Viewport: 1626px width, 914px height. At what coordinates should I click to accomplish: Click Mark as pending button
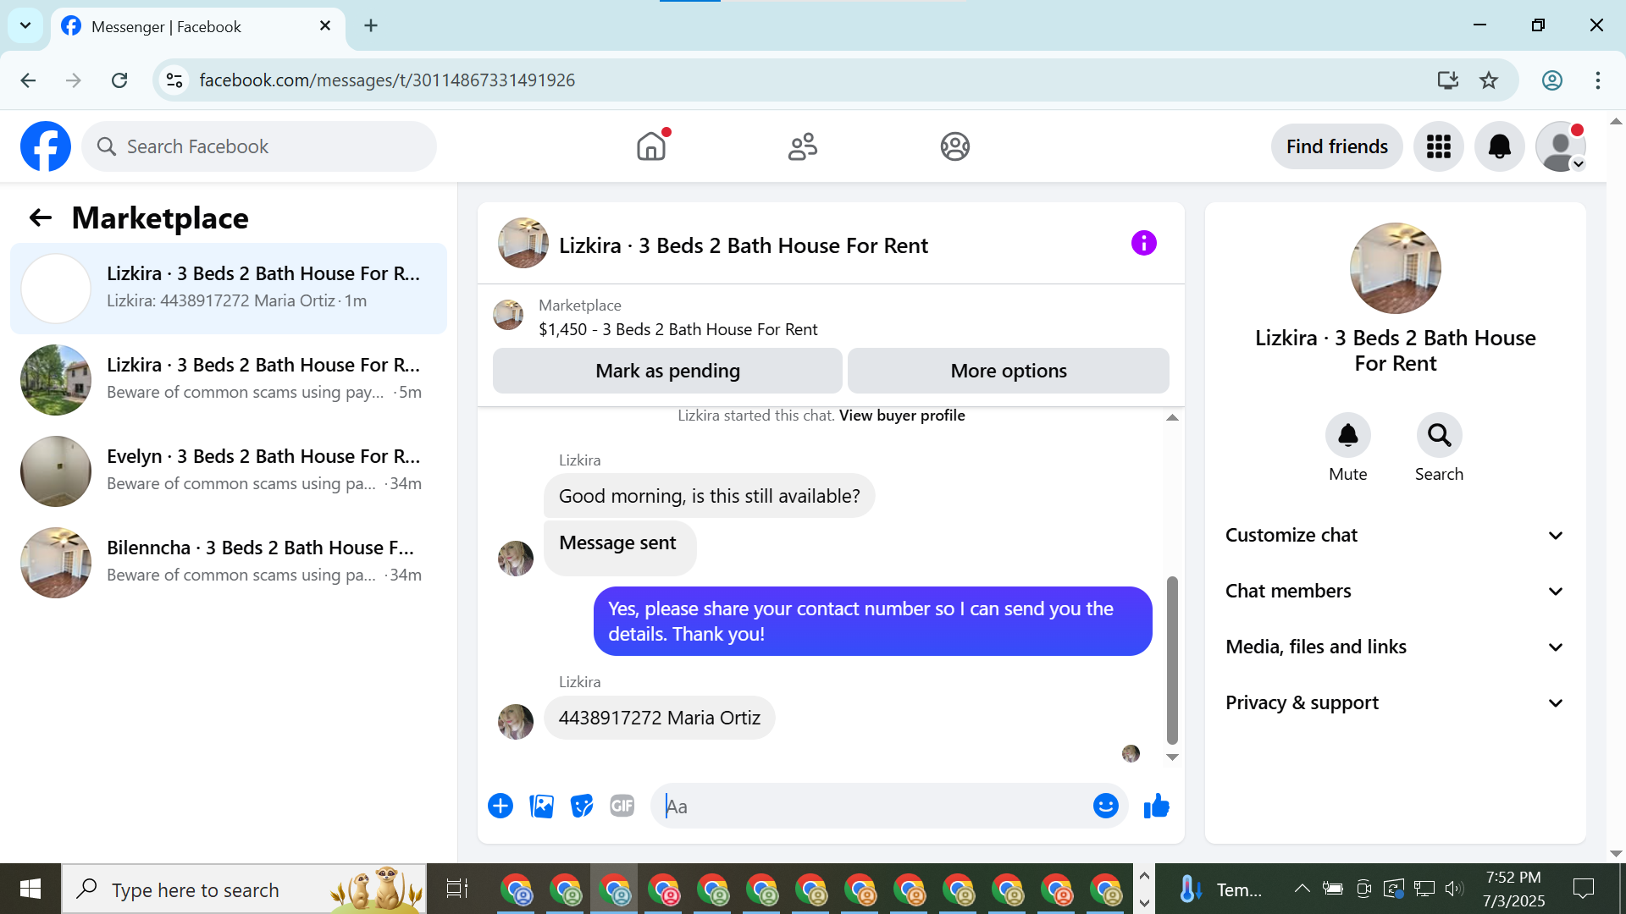point(667,371)
